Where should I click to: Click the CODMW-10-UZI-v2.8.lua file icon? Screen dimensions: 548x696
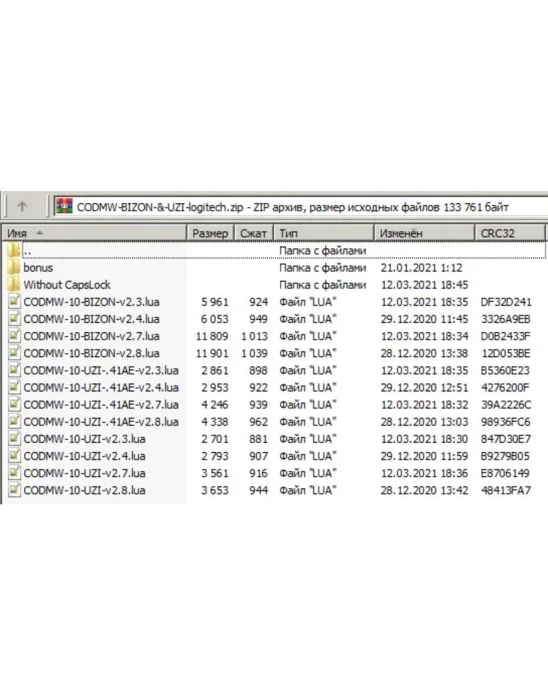pyautogui.click(x=14, y=491)
